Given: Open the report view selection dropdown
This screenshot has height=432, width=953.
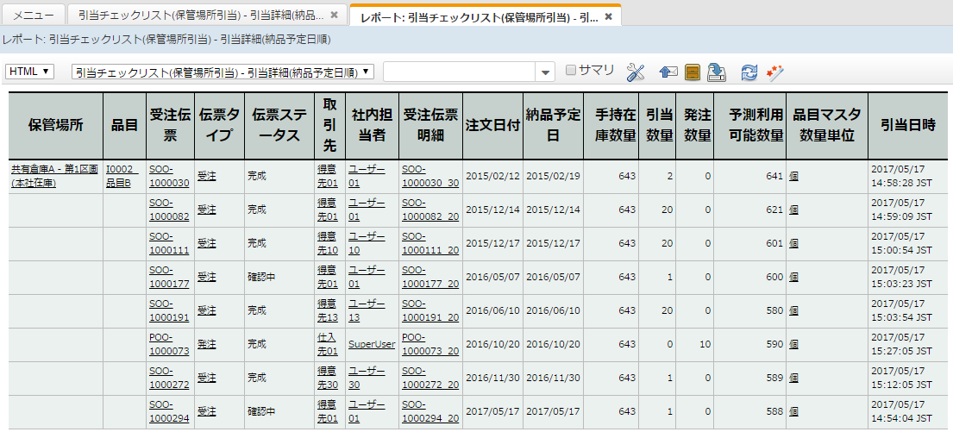Looking at the screenshot, I should [223, 72].
